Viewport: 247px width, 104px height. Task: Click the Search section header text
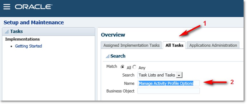click(118, 56)
